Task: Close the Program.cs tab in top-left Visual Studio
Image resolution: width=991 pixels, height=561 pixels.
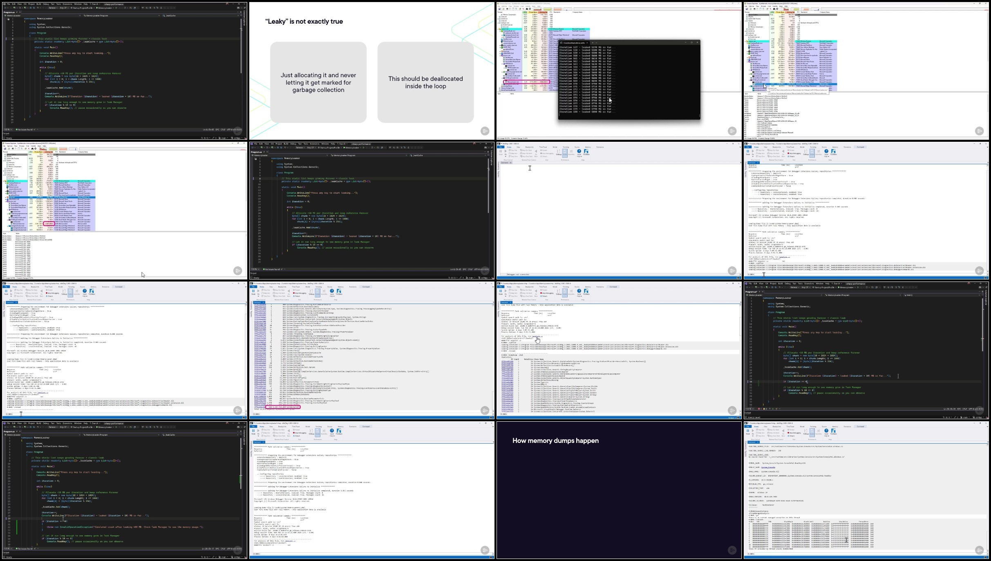Action: coord(20,12)
